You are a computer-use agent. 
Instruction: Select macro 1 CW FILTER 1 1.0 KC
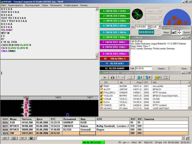point(115,11)
